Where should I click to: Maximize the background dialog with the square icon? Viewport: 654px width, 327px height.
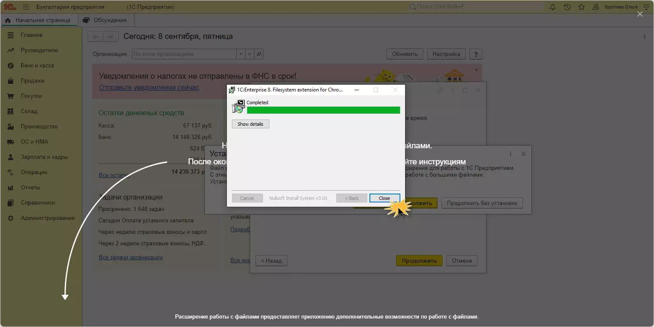(465, 90)
